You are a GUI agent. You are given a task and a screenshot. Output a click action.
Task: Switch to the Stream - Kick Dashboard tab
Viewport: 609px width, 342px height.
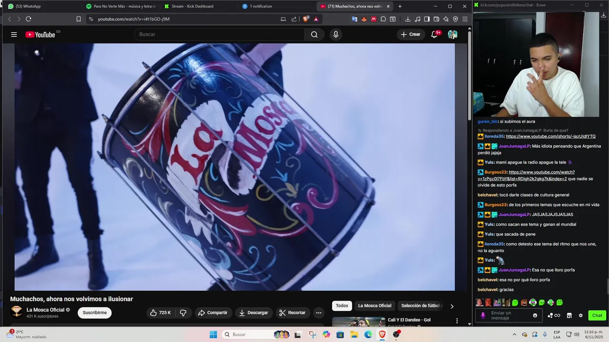click(x=198, y=6)
